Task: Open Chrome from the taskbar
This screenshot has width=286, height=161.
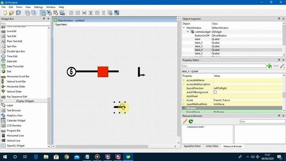Action: click(67, 157)
